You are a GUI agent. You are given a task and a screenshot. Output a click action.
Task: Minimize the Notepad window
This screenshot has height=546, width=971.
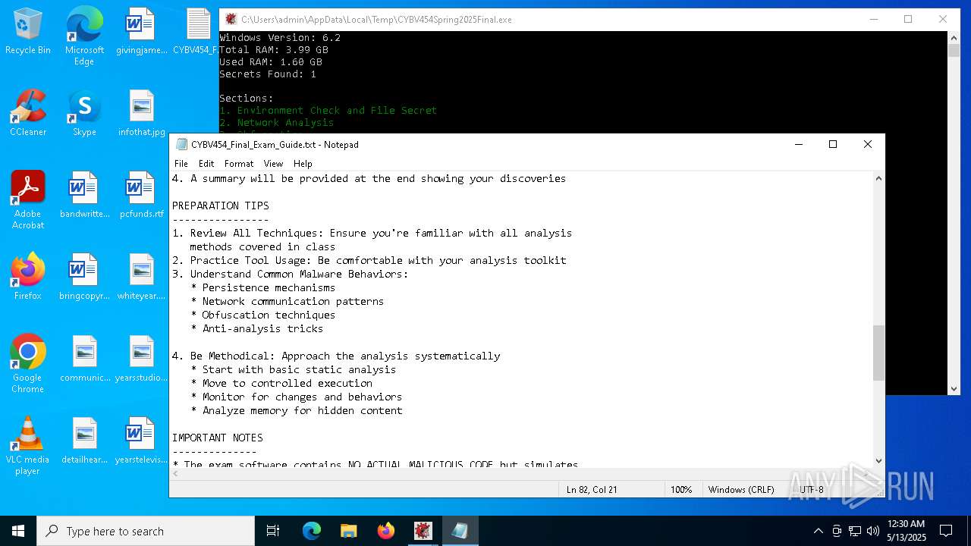[798, 144]
